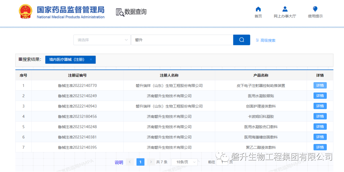Open 网上办事大厅 person icon
Screen dimensions: 344x172
tap(285, 9)
